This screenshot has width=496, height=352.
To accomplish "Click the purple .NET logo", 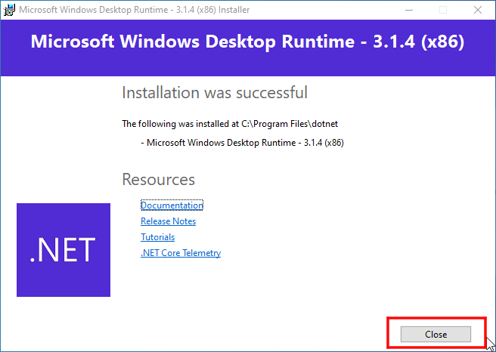I will pos(64,249).
